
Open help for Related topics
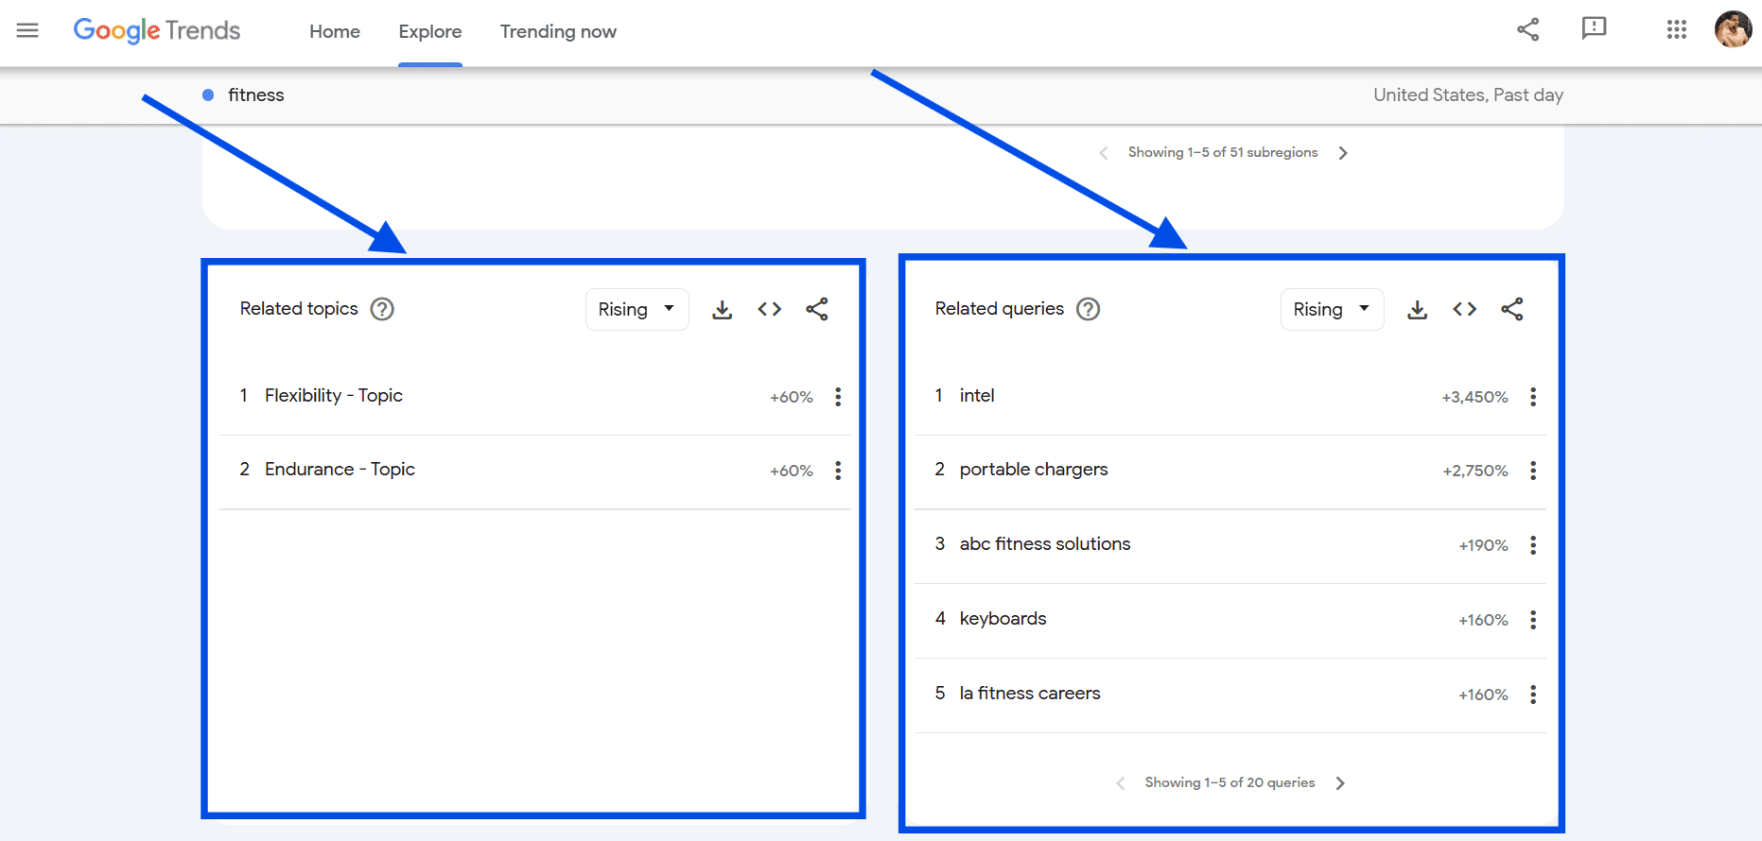[x=382, y=309]
